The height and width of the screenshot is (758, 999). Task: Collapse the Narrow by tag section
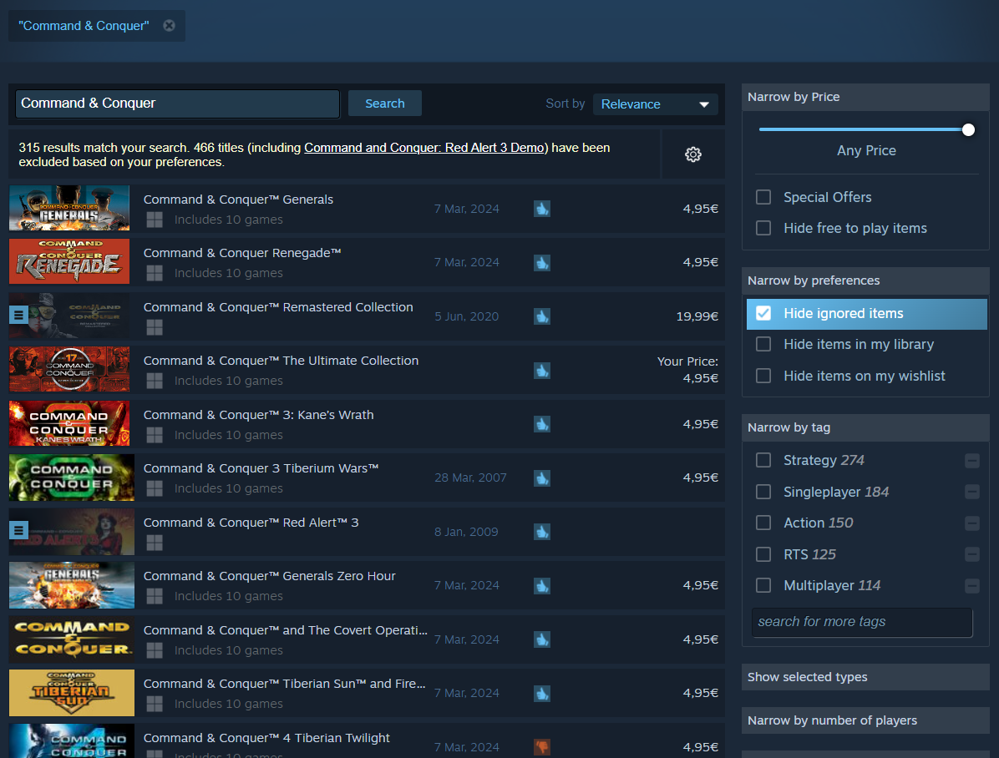click(865, 427)
